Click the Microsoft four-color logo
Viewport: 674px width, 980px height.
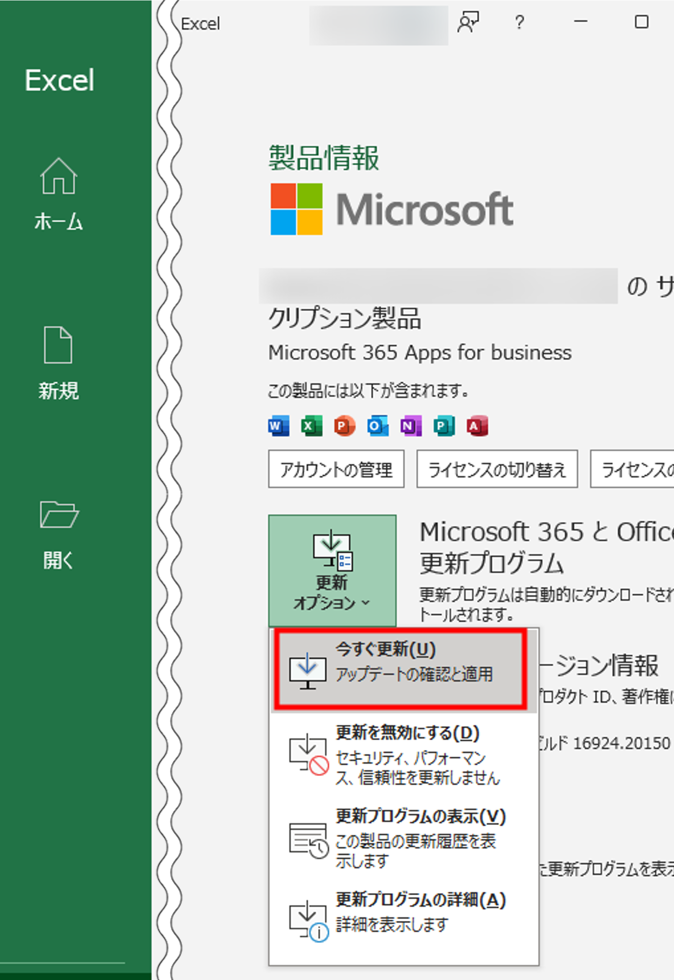[297, 209]
